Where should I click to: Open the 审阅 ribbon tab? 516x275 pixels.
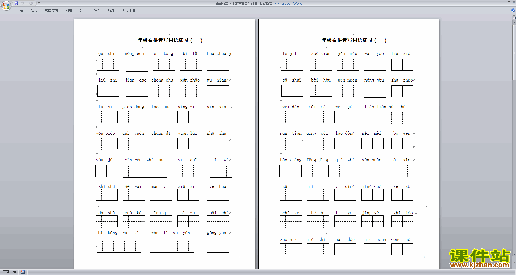pyautogui.click(x=97, y=10)
